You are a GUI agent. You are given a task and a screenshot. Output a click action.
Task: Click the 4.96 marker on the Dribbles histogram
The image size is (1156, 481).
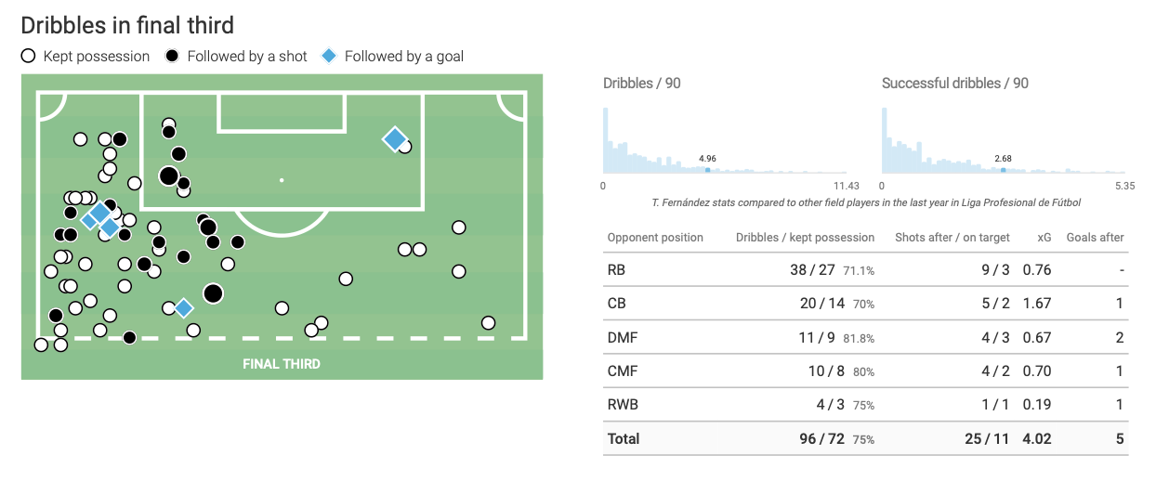pyautogui.click(x=707, y=169)
